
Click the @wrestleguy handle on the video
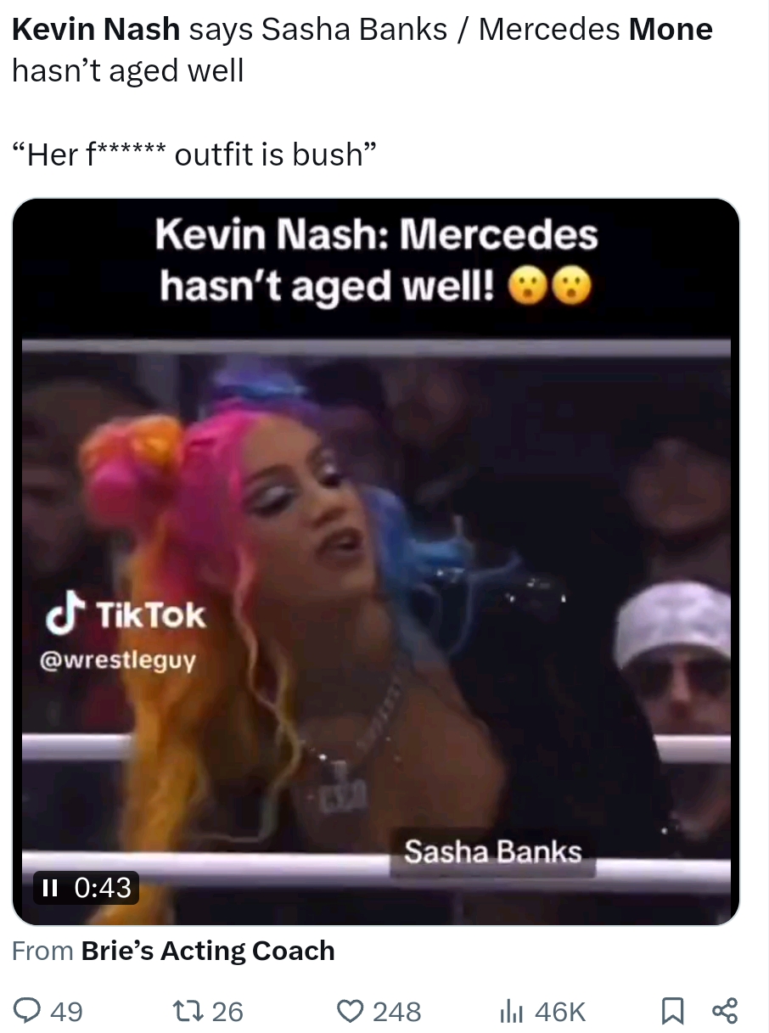[x=118, y=659]
